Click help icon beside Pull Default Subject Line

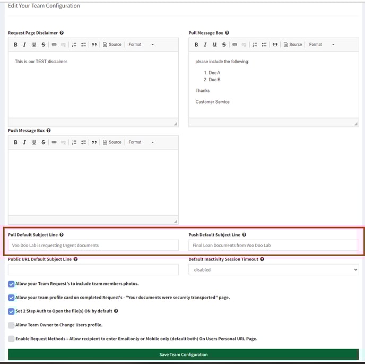[62, 234]
